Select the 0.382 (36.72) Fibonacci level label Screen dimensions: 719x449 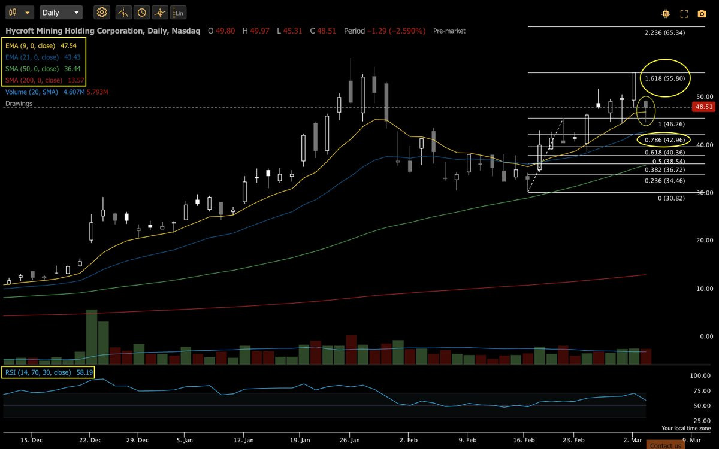pos(664,170)
